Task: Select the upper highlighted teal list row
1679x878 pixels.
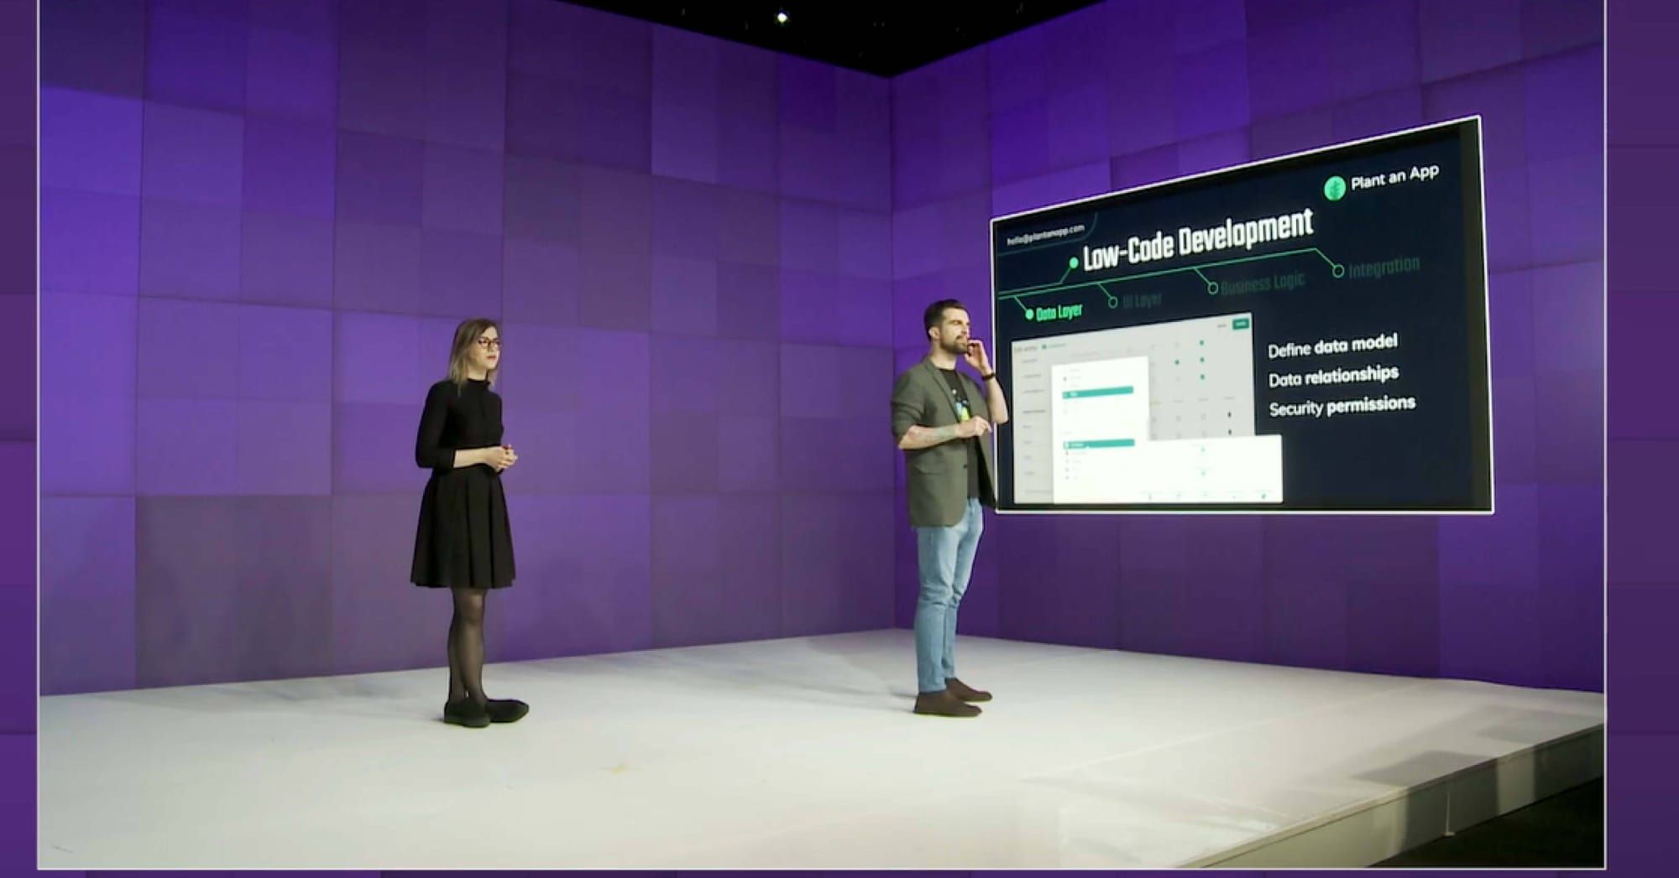Action: (x=1098, y=392)
